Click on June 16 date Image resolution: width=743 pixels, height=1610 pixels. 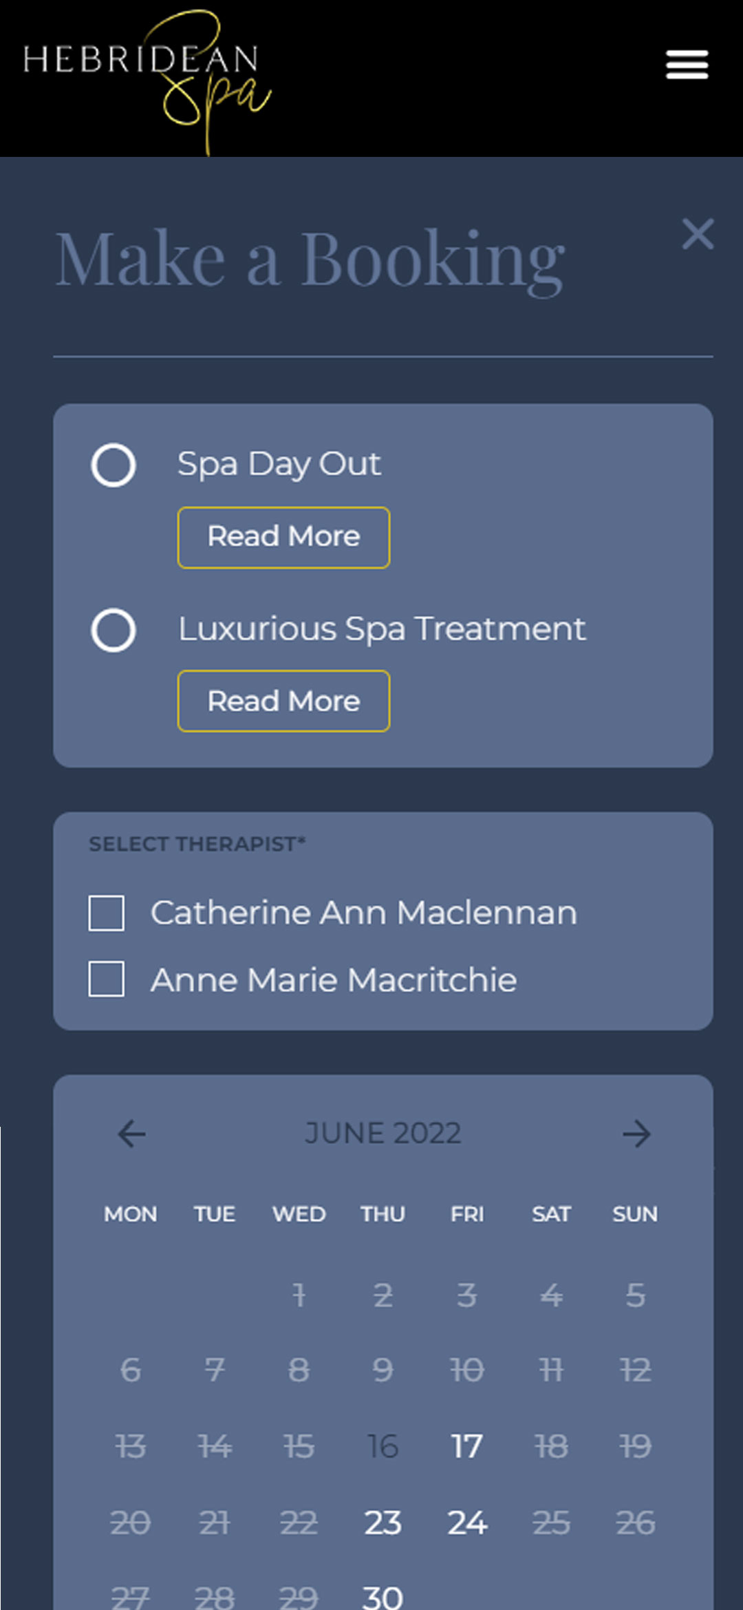[383, 1446]
